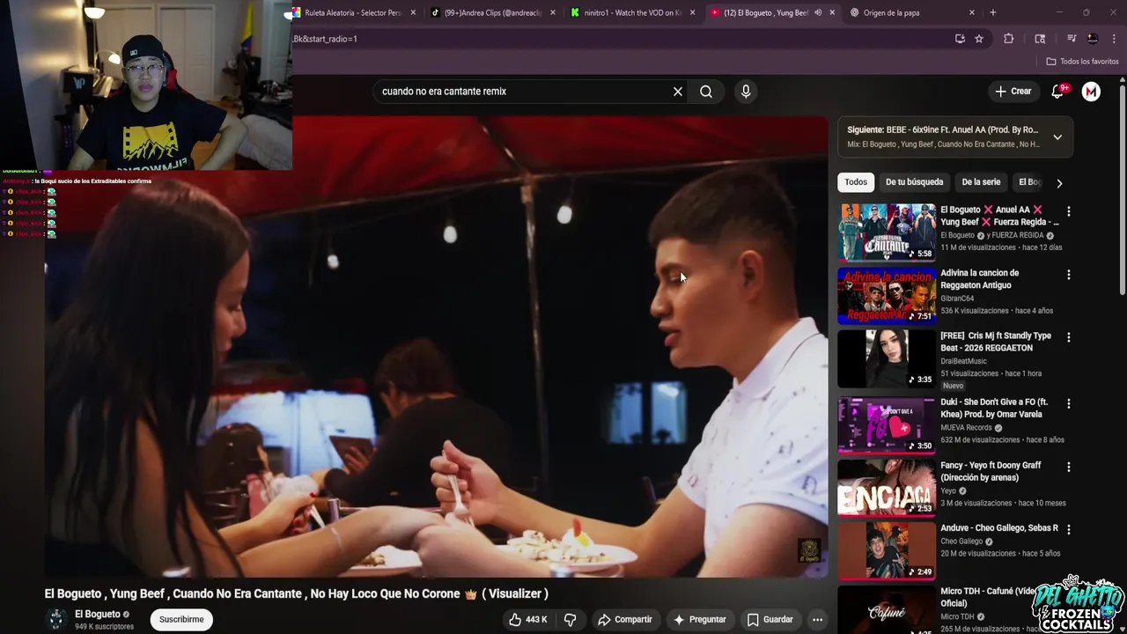Click the Crear button
The width and height of the screenshot is (1127, 634).
pos(1013,92)
